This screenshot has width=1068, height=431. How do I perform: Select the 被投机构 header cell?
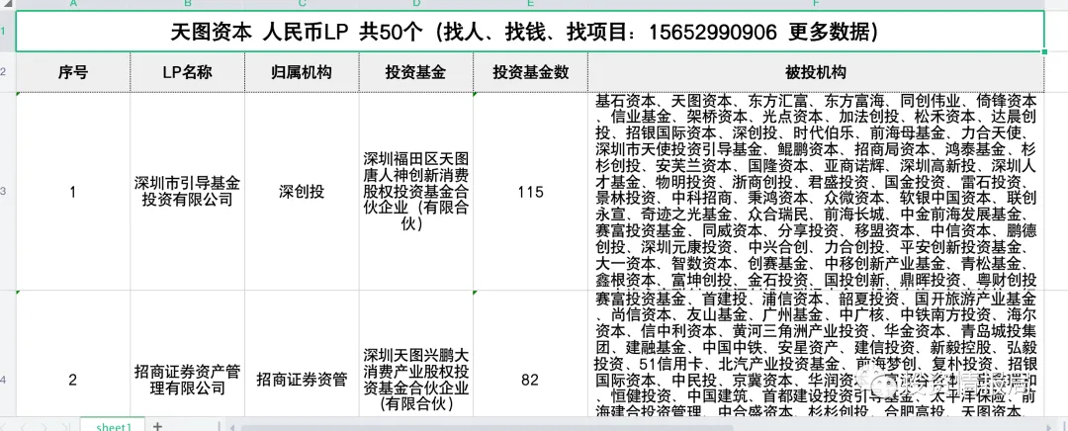tap(816, 72)
